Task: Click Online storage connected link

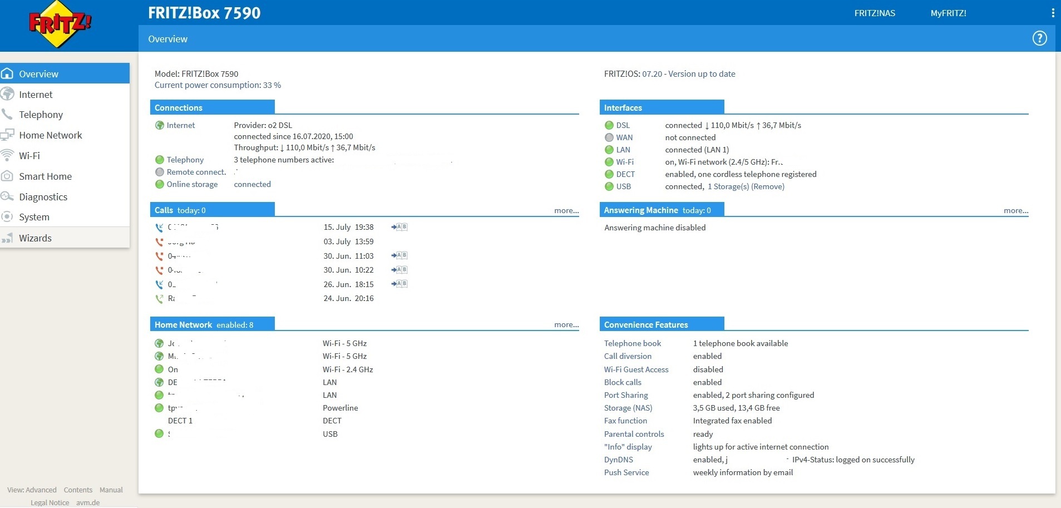Action: tap(252, 184)
